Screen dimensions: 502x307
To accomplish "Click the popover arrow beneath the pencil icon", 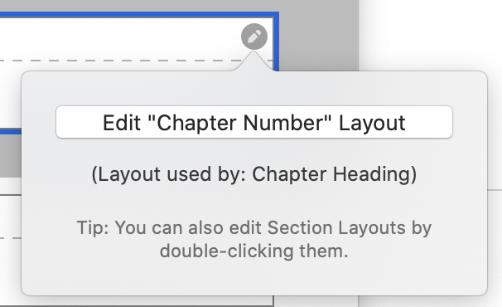I will (253, 61).
